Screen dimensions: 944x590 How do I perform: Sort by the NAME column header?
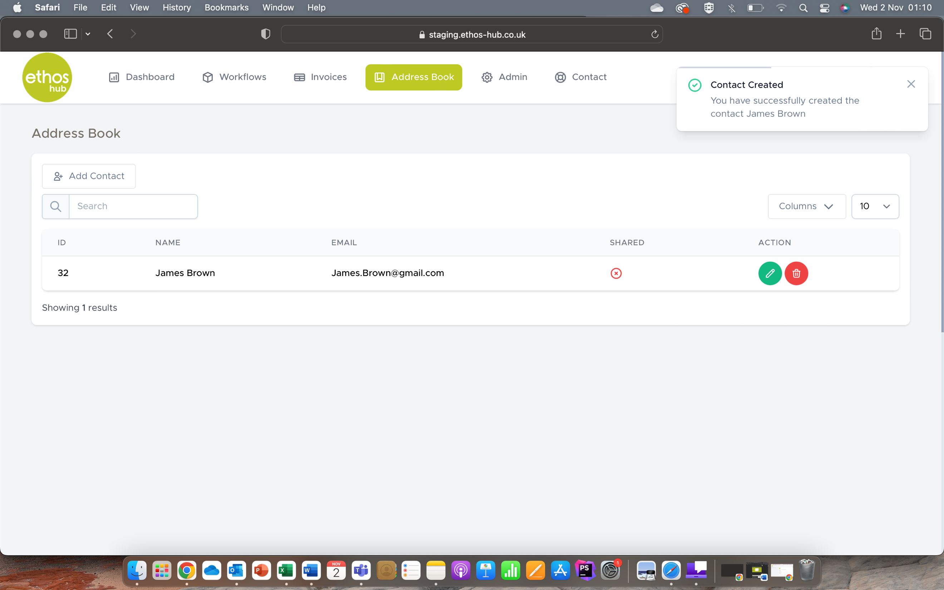[168, 242]
